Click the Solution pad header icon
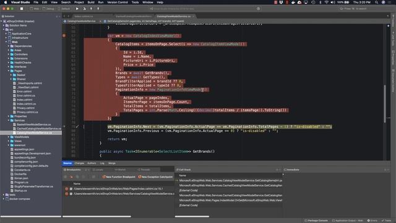Viewport: 396px width, 223px height. tap(2, 16)
